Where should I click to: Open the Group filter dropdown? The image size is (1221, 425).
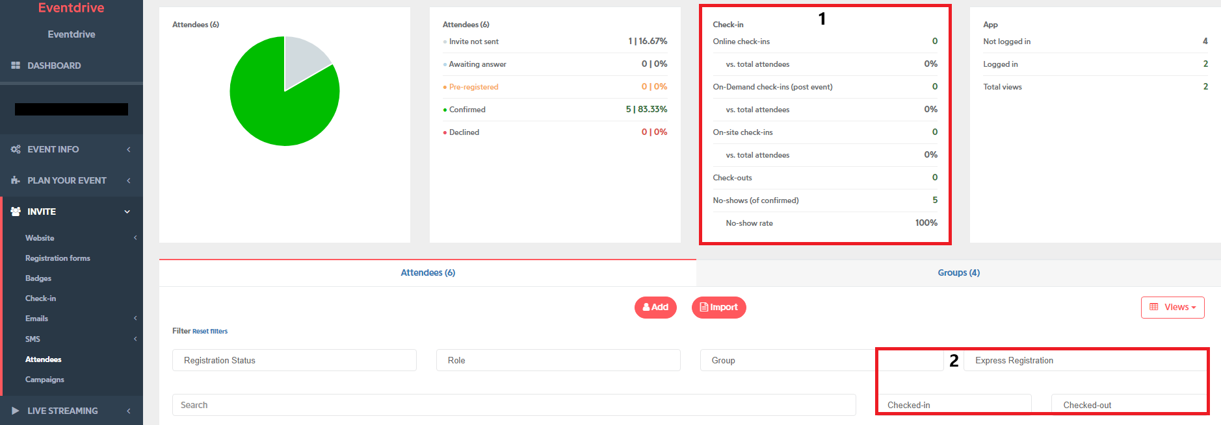click(822, 360)
